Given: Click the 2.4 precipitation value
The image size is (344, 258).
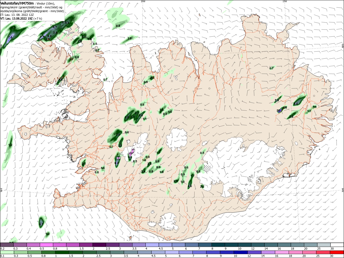Looking at the screenshot, I should coord(143,171).
